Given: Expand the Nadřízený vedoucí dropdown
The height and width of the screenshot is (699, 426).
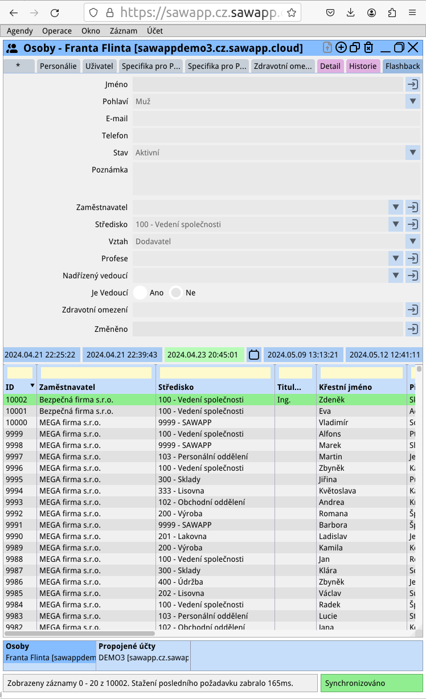Looking at the screenshot, I should [x=395, y=276].
